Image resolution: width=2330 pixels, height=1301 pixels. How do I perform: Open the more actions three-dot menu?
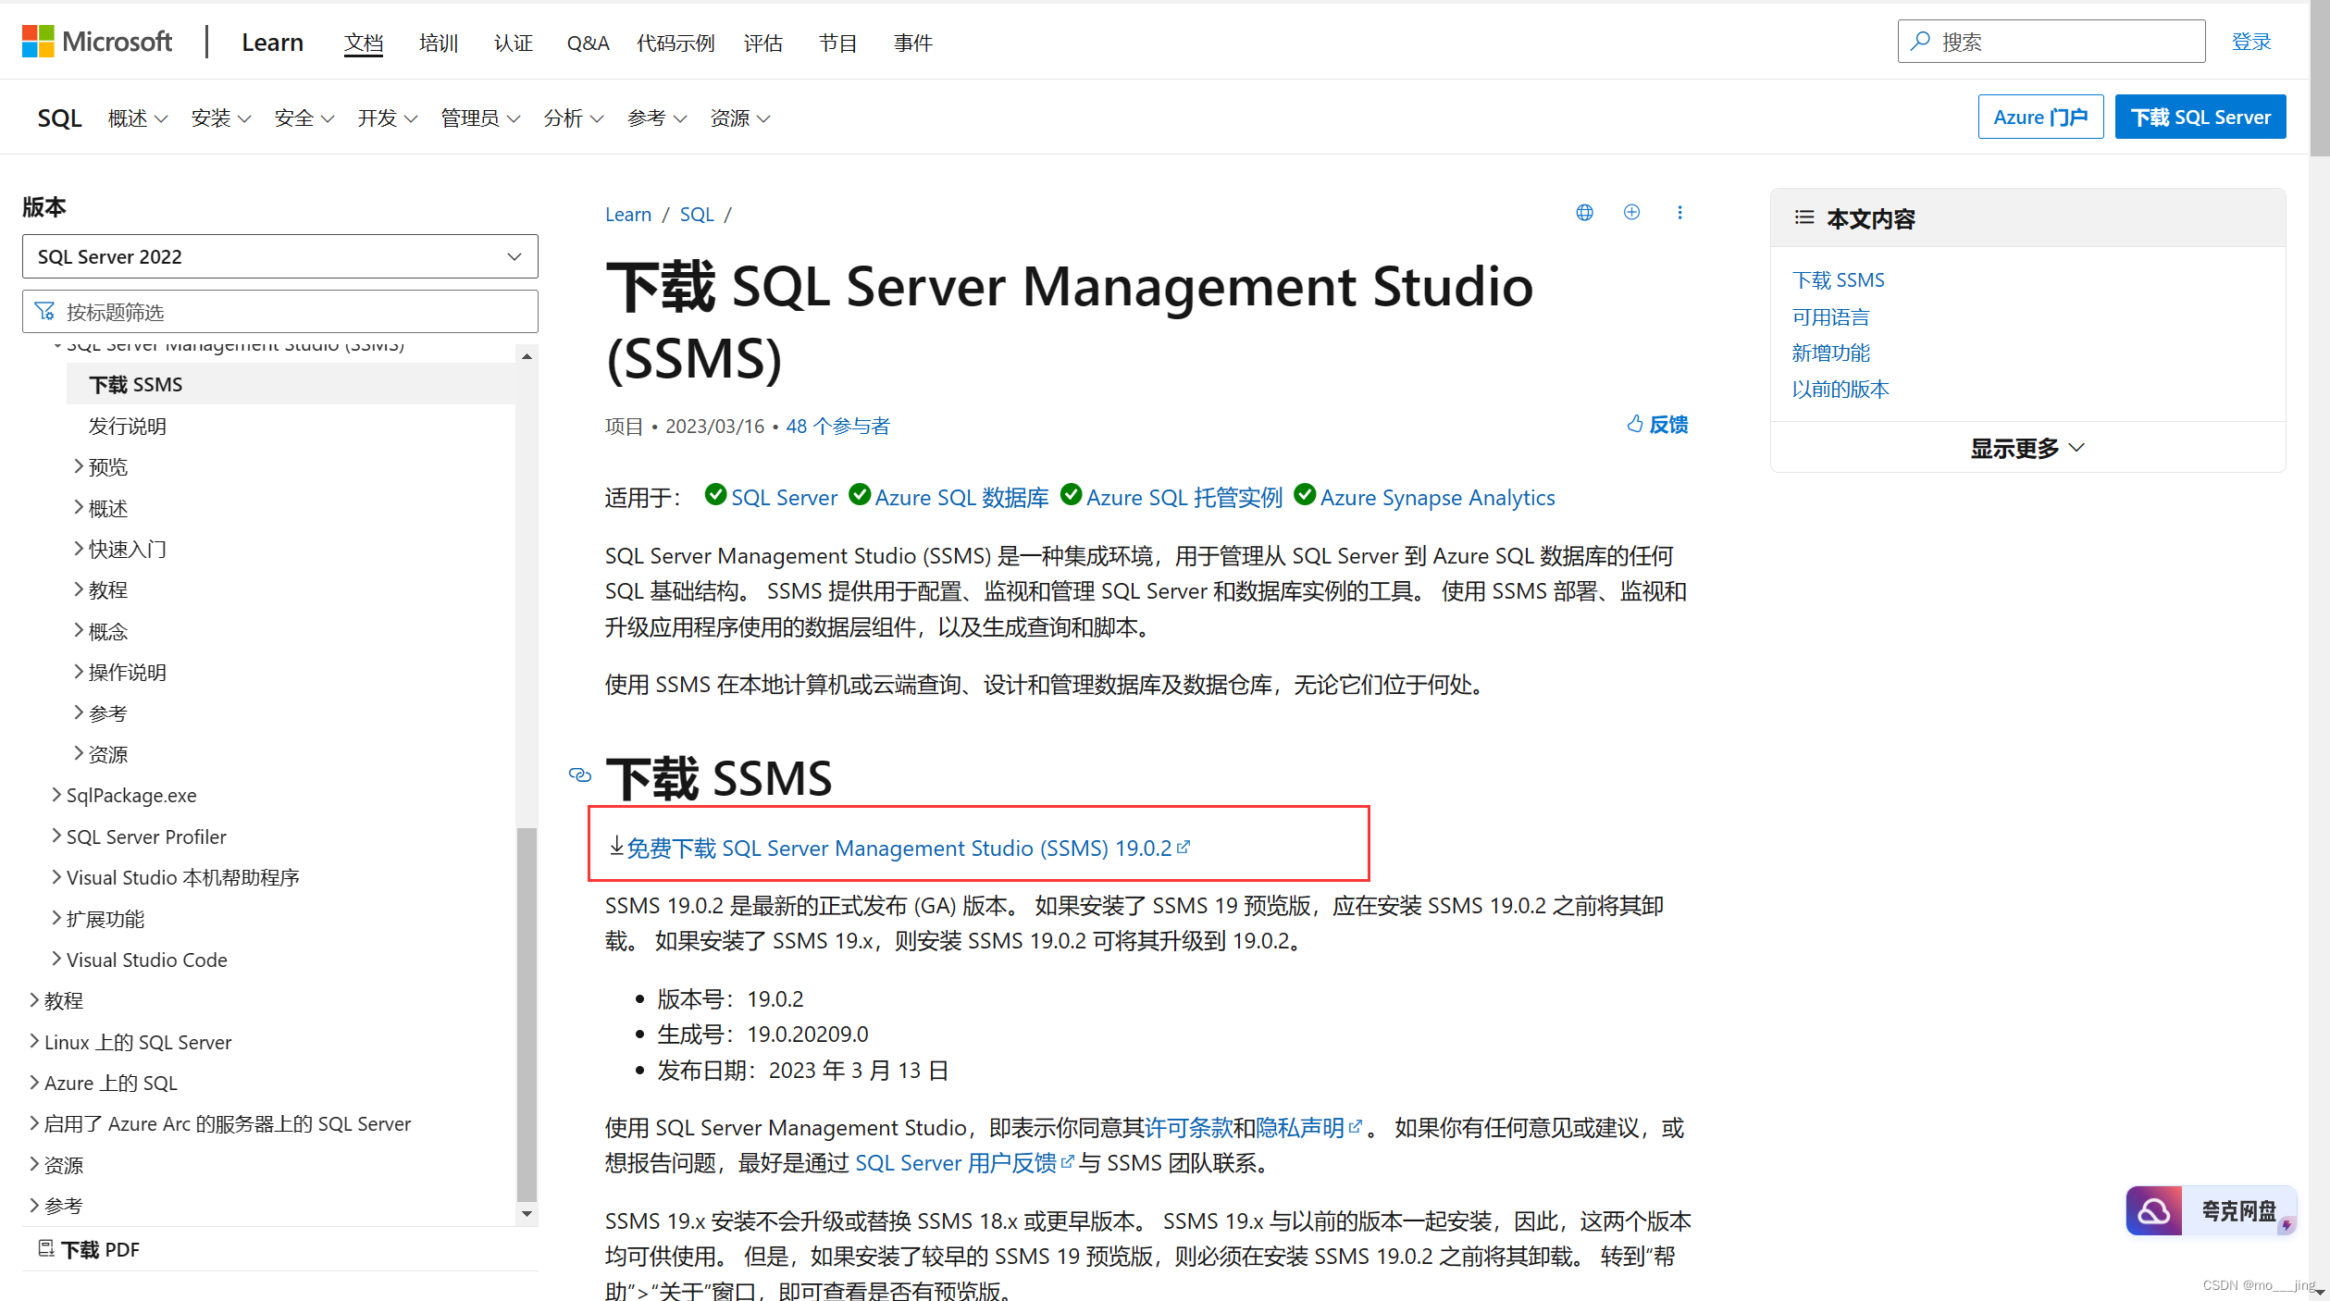tap(1679, 213)
